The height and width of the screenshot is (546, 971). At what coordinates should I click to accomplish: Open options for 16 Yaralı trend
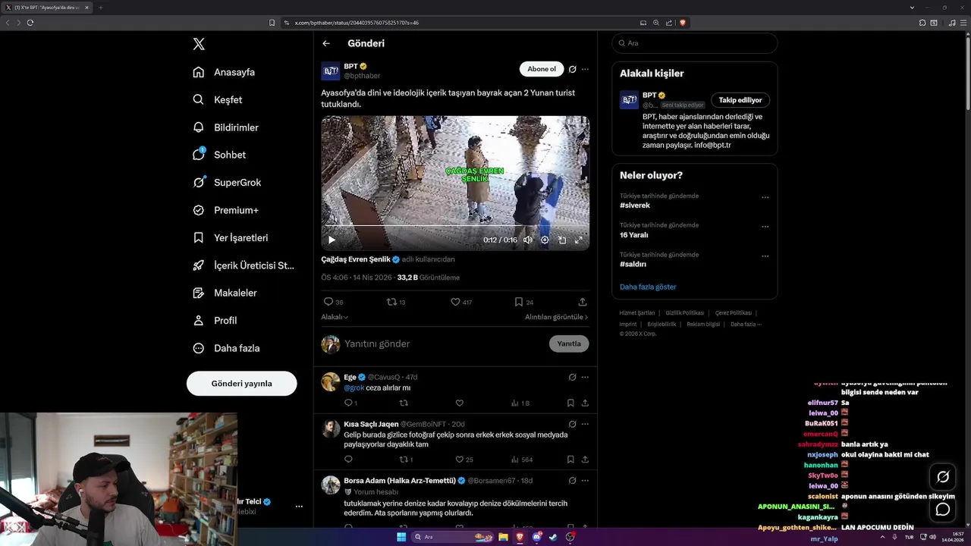pyautogui.click(x=765, y=226)
